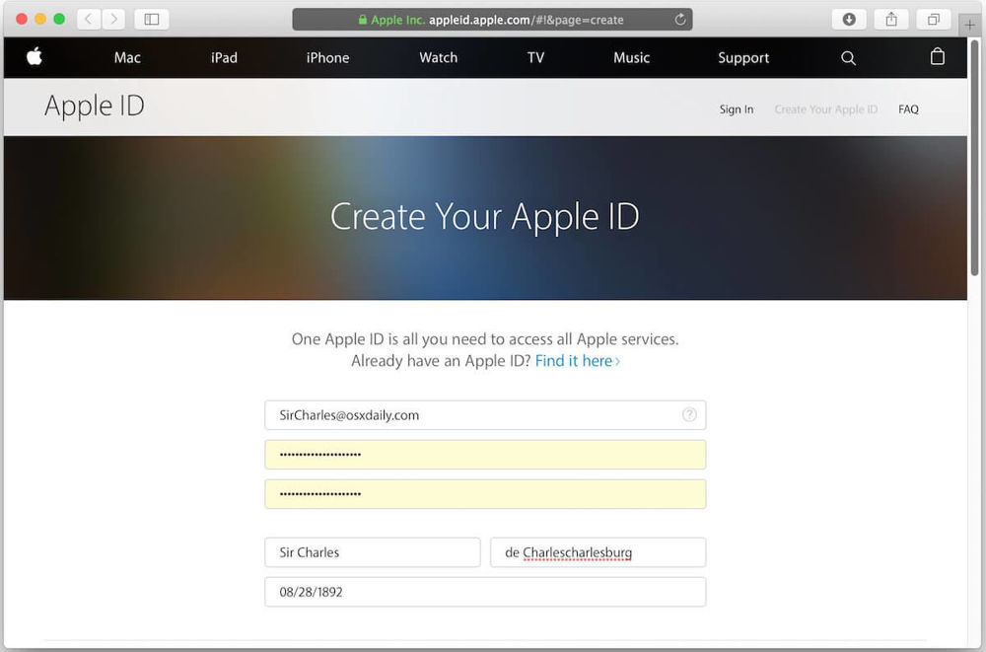
Task: Click the green lock icon in address bar
Action: (x=362, y=20)
